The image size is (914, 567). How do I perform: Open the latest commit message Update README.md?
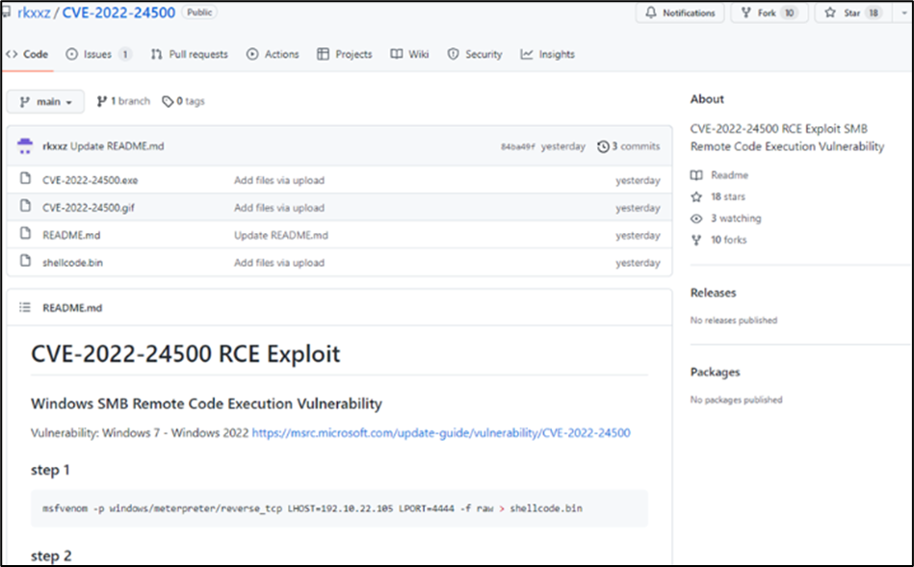[x=118, y=146]
